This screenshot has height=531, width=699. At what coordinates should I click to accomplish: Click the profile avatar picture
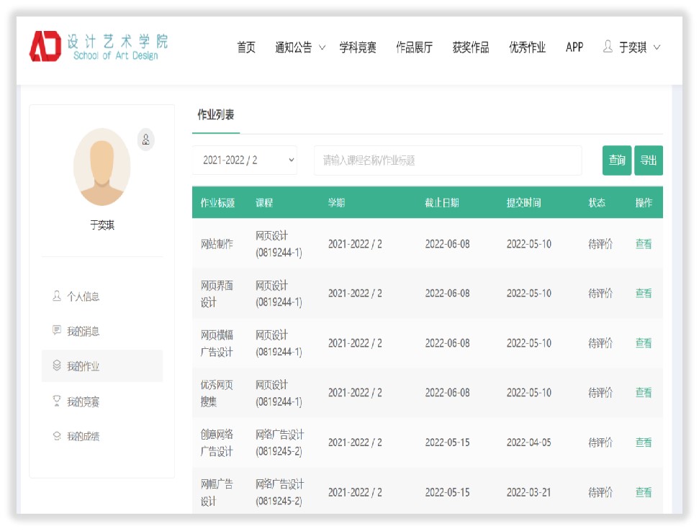102,167
